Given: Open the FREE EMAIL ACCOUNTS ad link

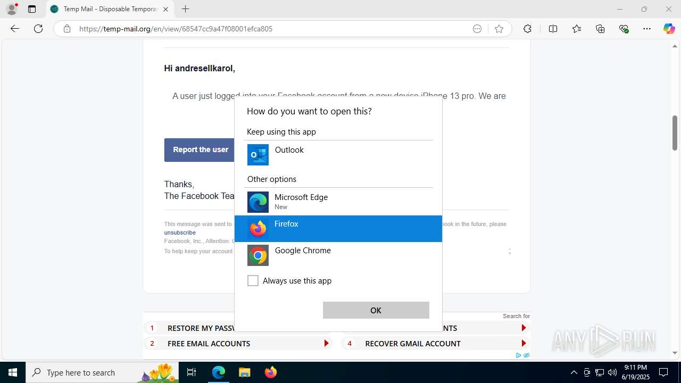Looking at the screenshot, I should click(238, 344).
